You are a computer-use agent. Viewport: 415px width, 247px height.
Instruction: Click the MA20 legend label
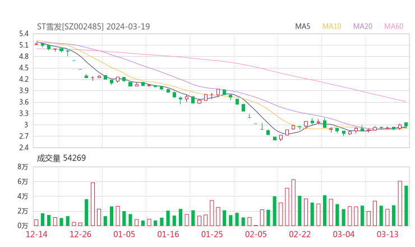pos(363,26)
